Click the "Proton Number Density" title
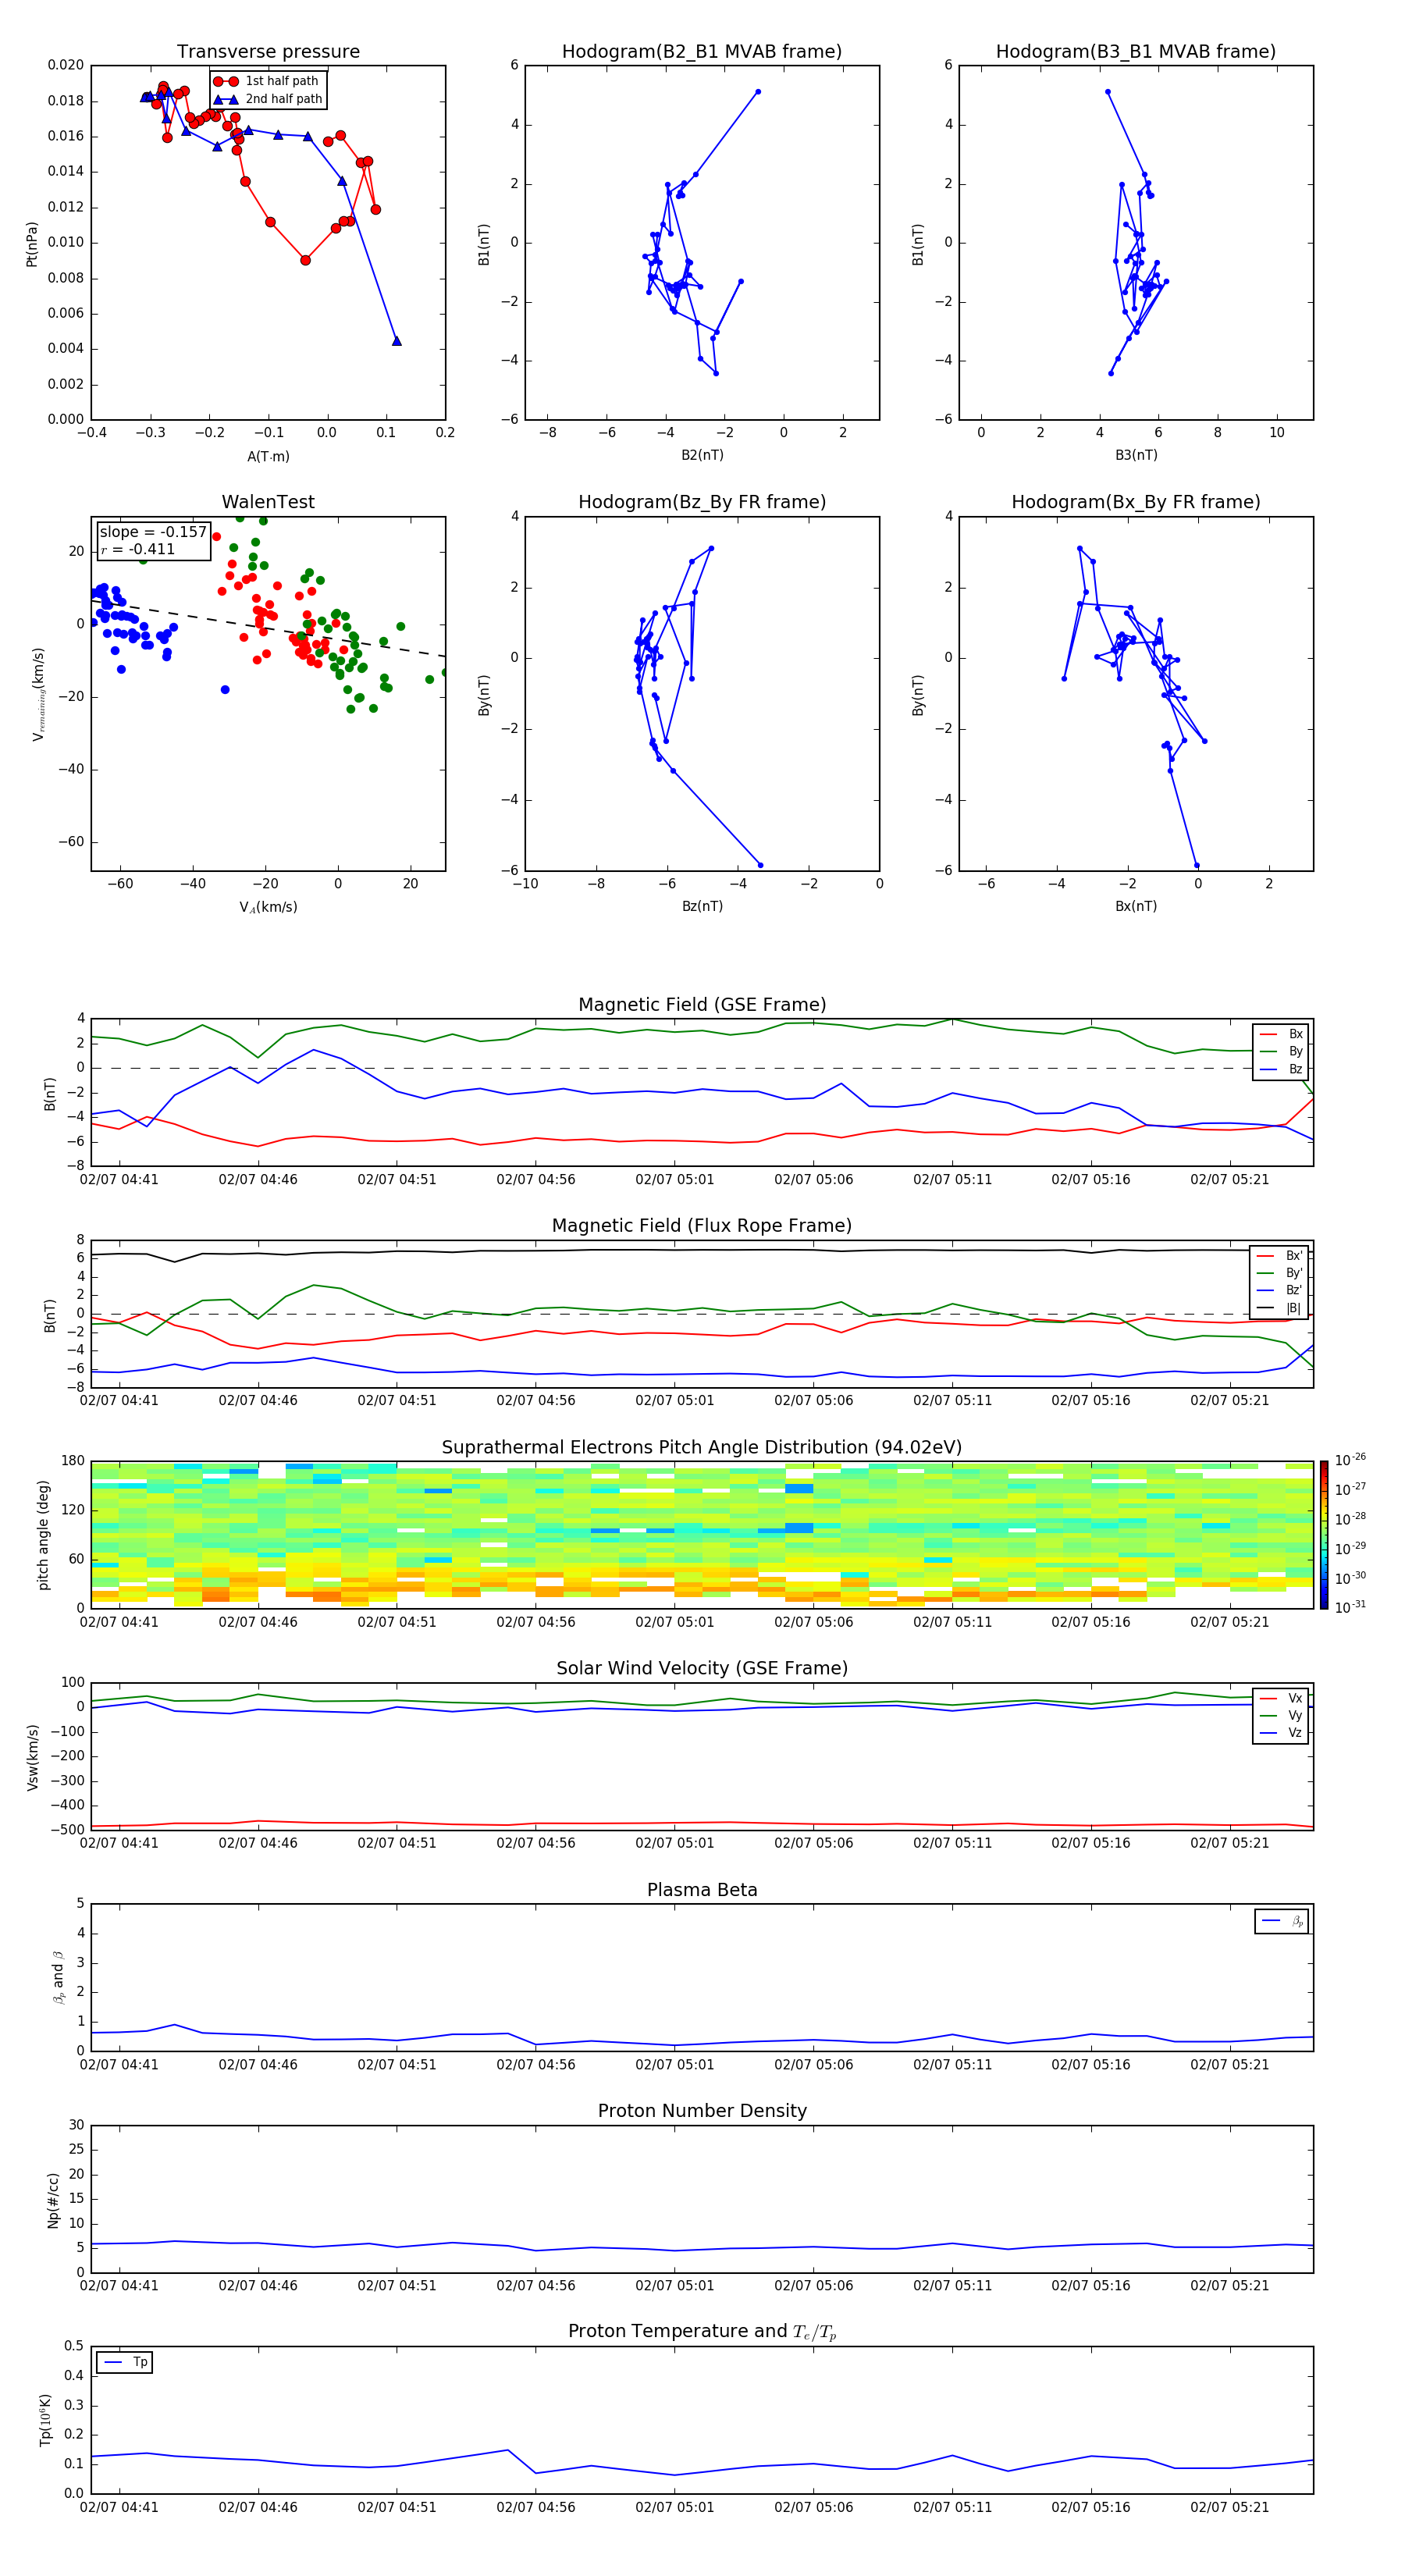 [702, 2111]
